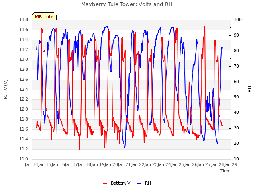Toggle the Battery V legend entry
255x191 pixels.
[x=117, y=183]
